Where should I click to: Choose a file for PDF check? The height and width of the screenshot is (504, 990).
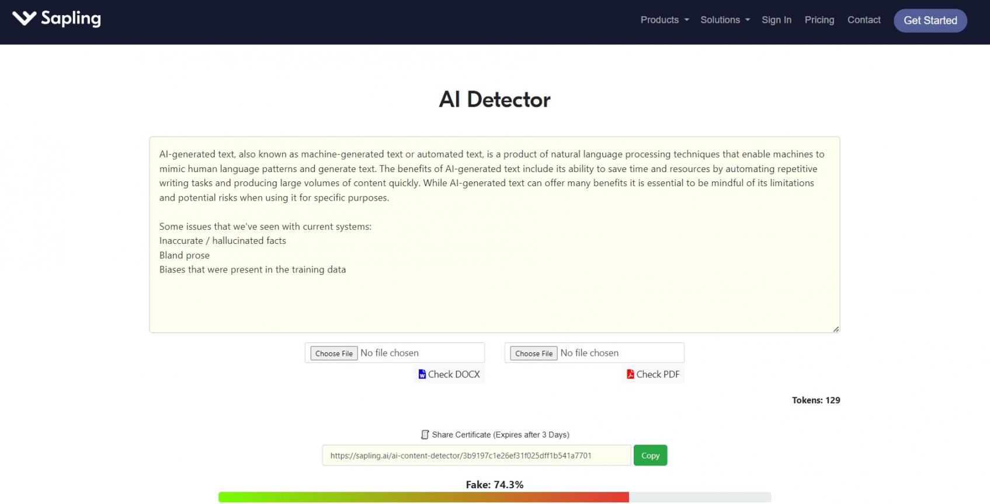point(534,353)
